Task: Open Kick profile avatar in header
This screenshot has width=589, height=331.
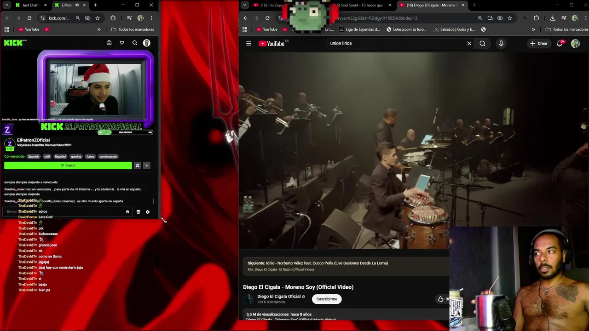Action: tap(147, 43)
